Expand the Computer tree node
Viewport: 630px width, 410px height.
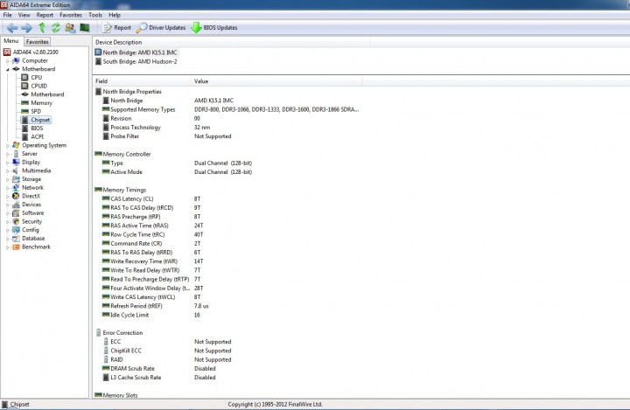point(7,61)
